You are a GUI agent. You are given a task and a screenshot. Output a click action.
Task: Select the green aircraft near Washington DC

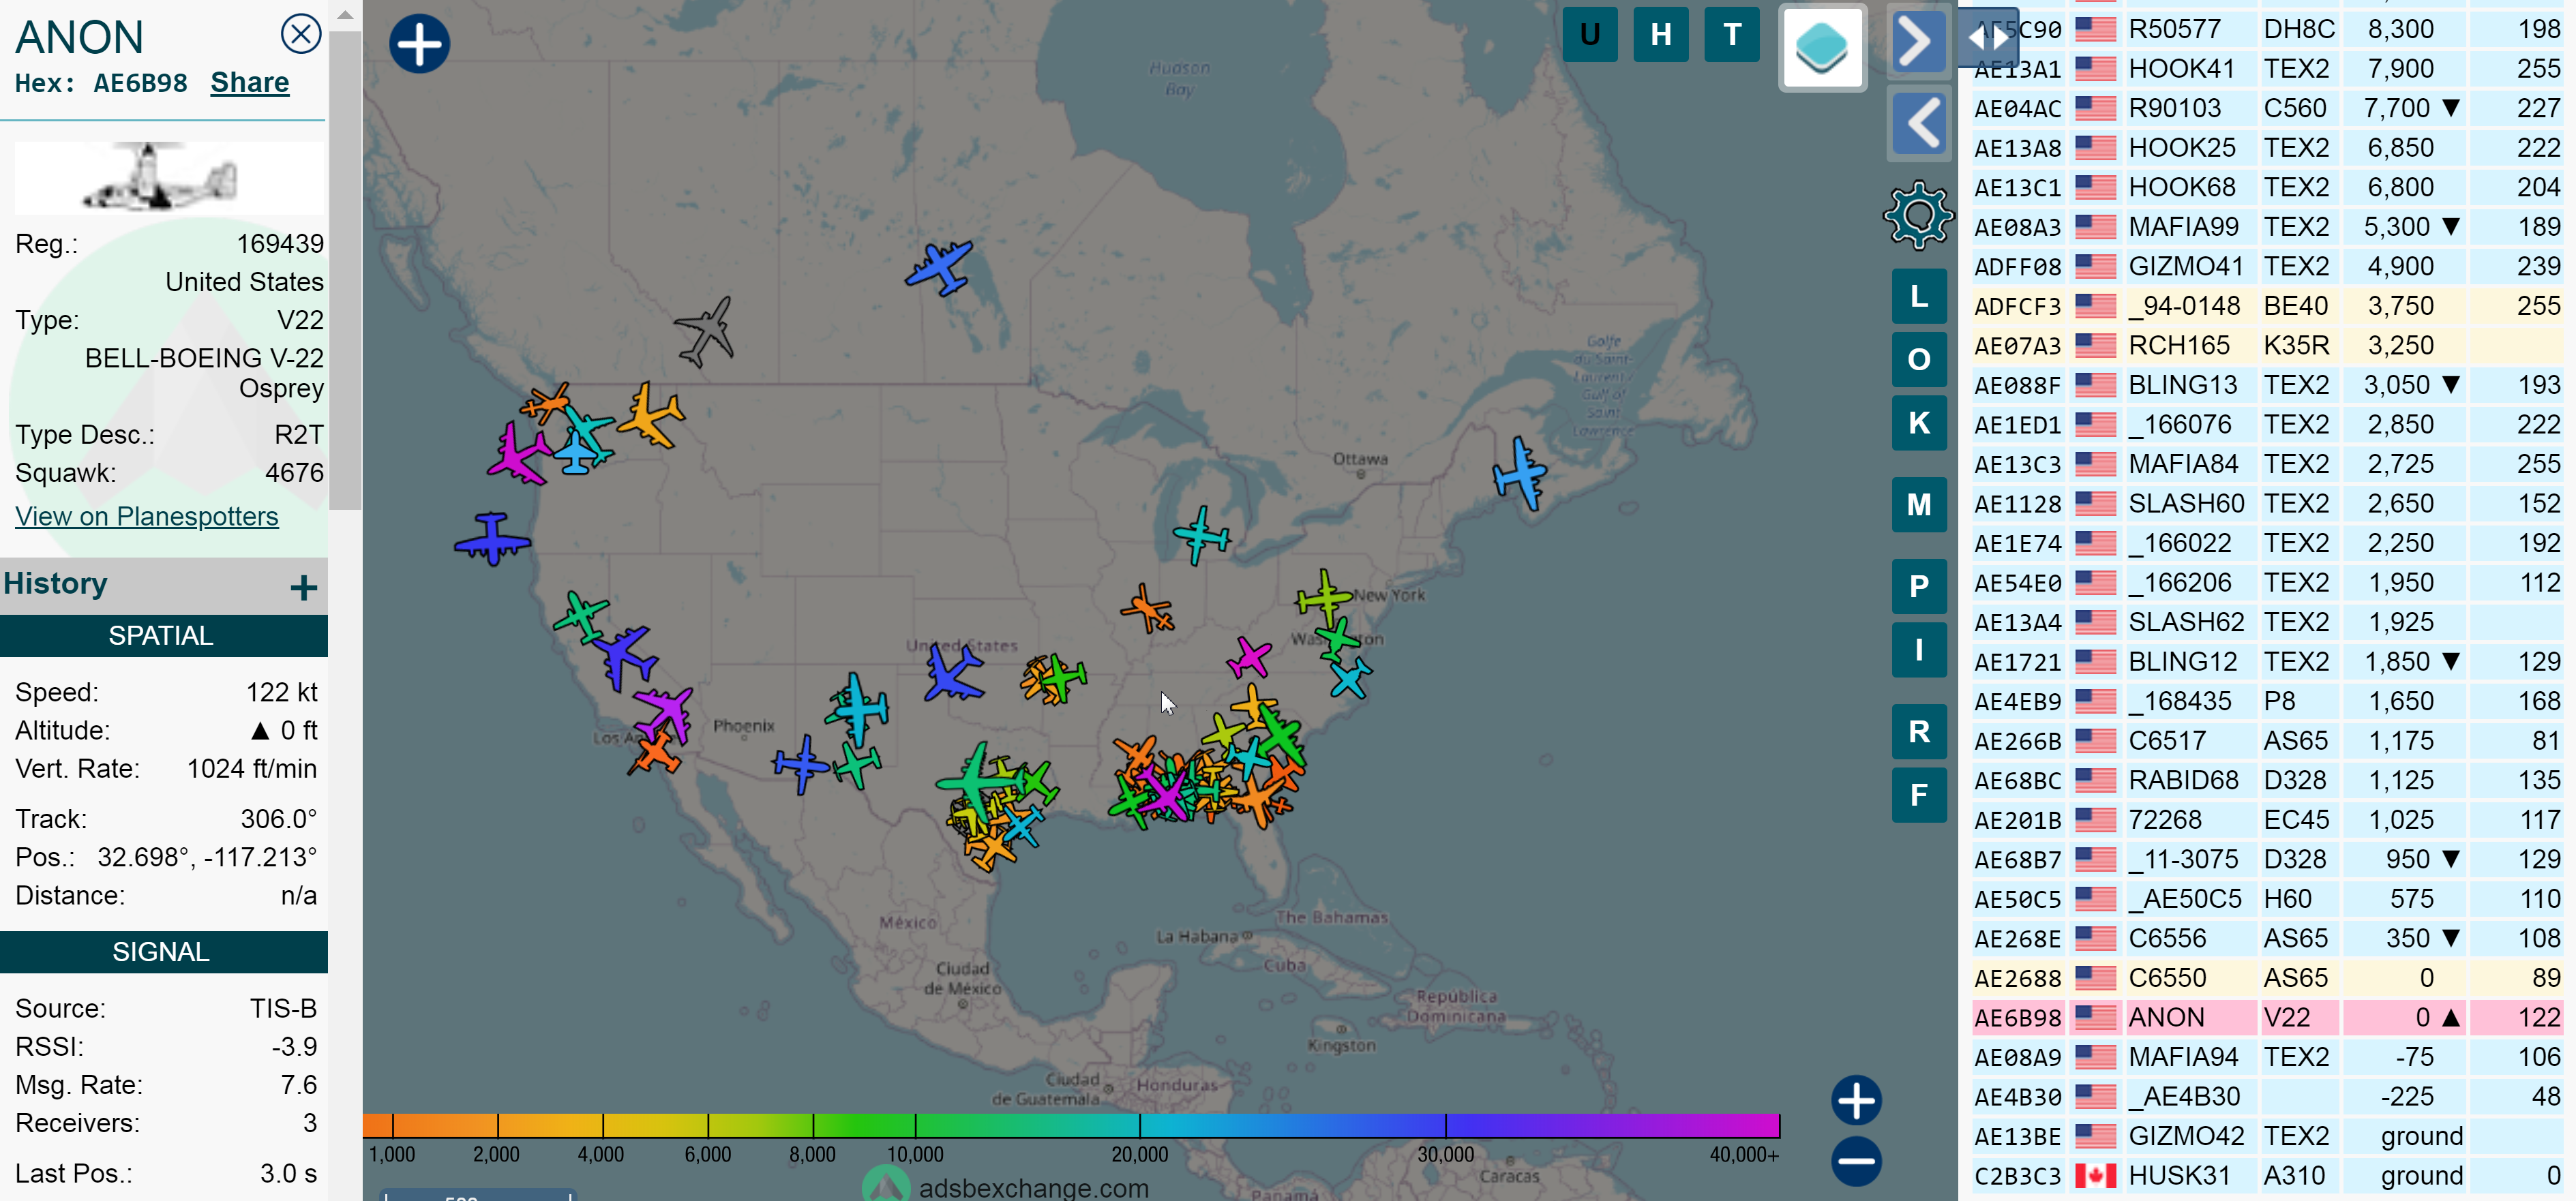click(1337, 639)
